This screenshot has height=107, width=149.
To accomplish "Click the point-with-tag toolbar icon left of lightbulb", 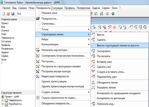I will [x=94, y=27].
